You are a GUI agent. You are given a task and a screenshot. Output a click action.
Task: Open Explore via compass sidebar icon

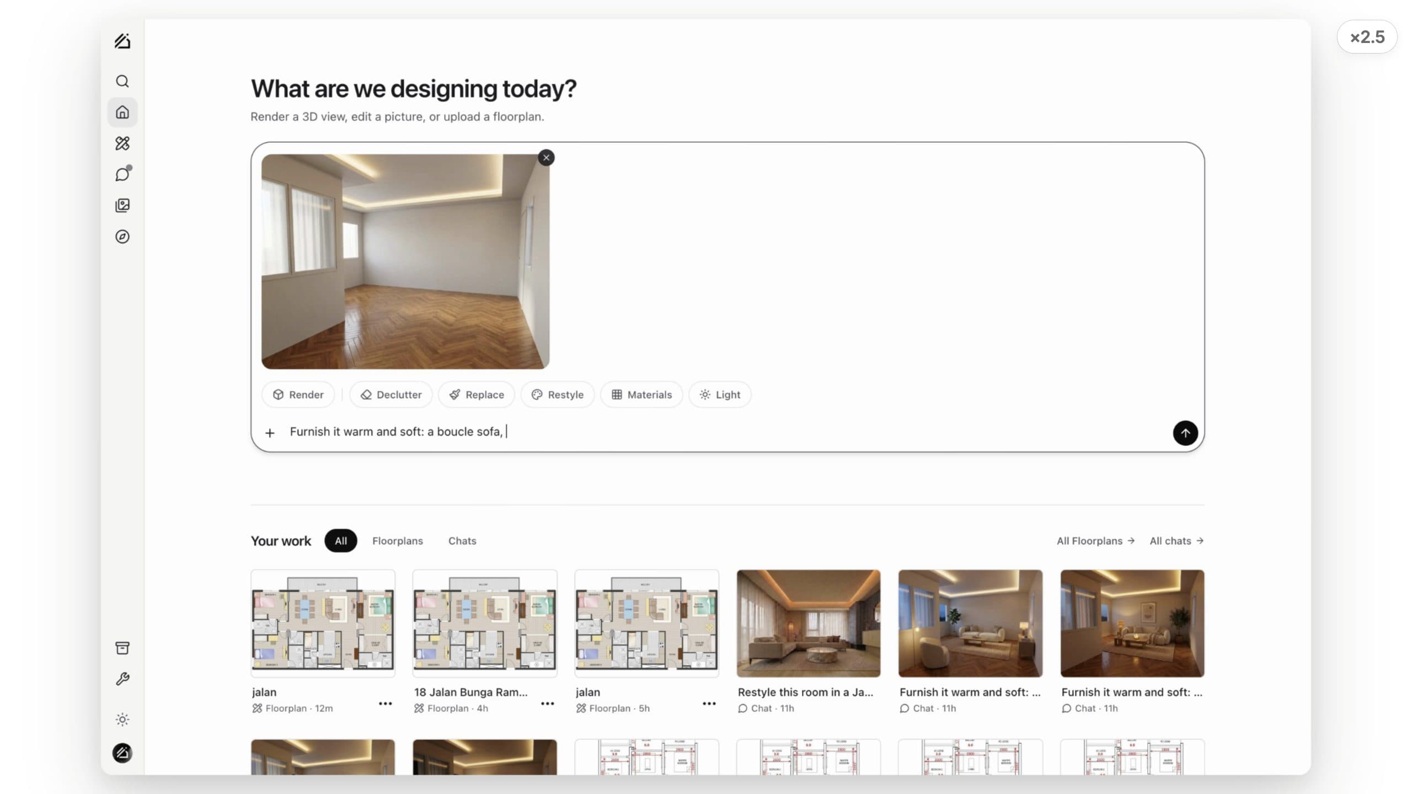122,237
